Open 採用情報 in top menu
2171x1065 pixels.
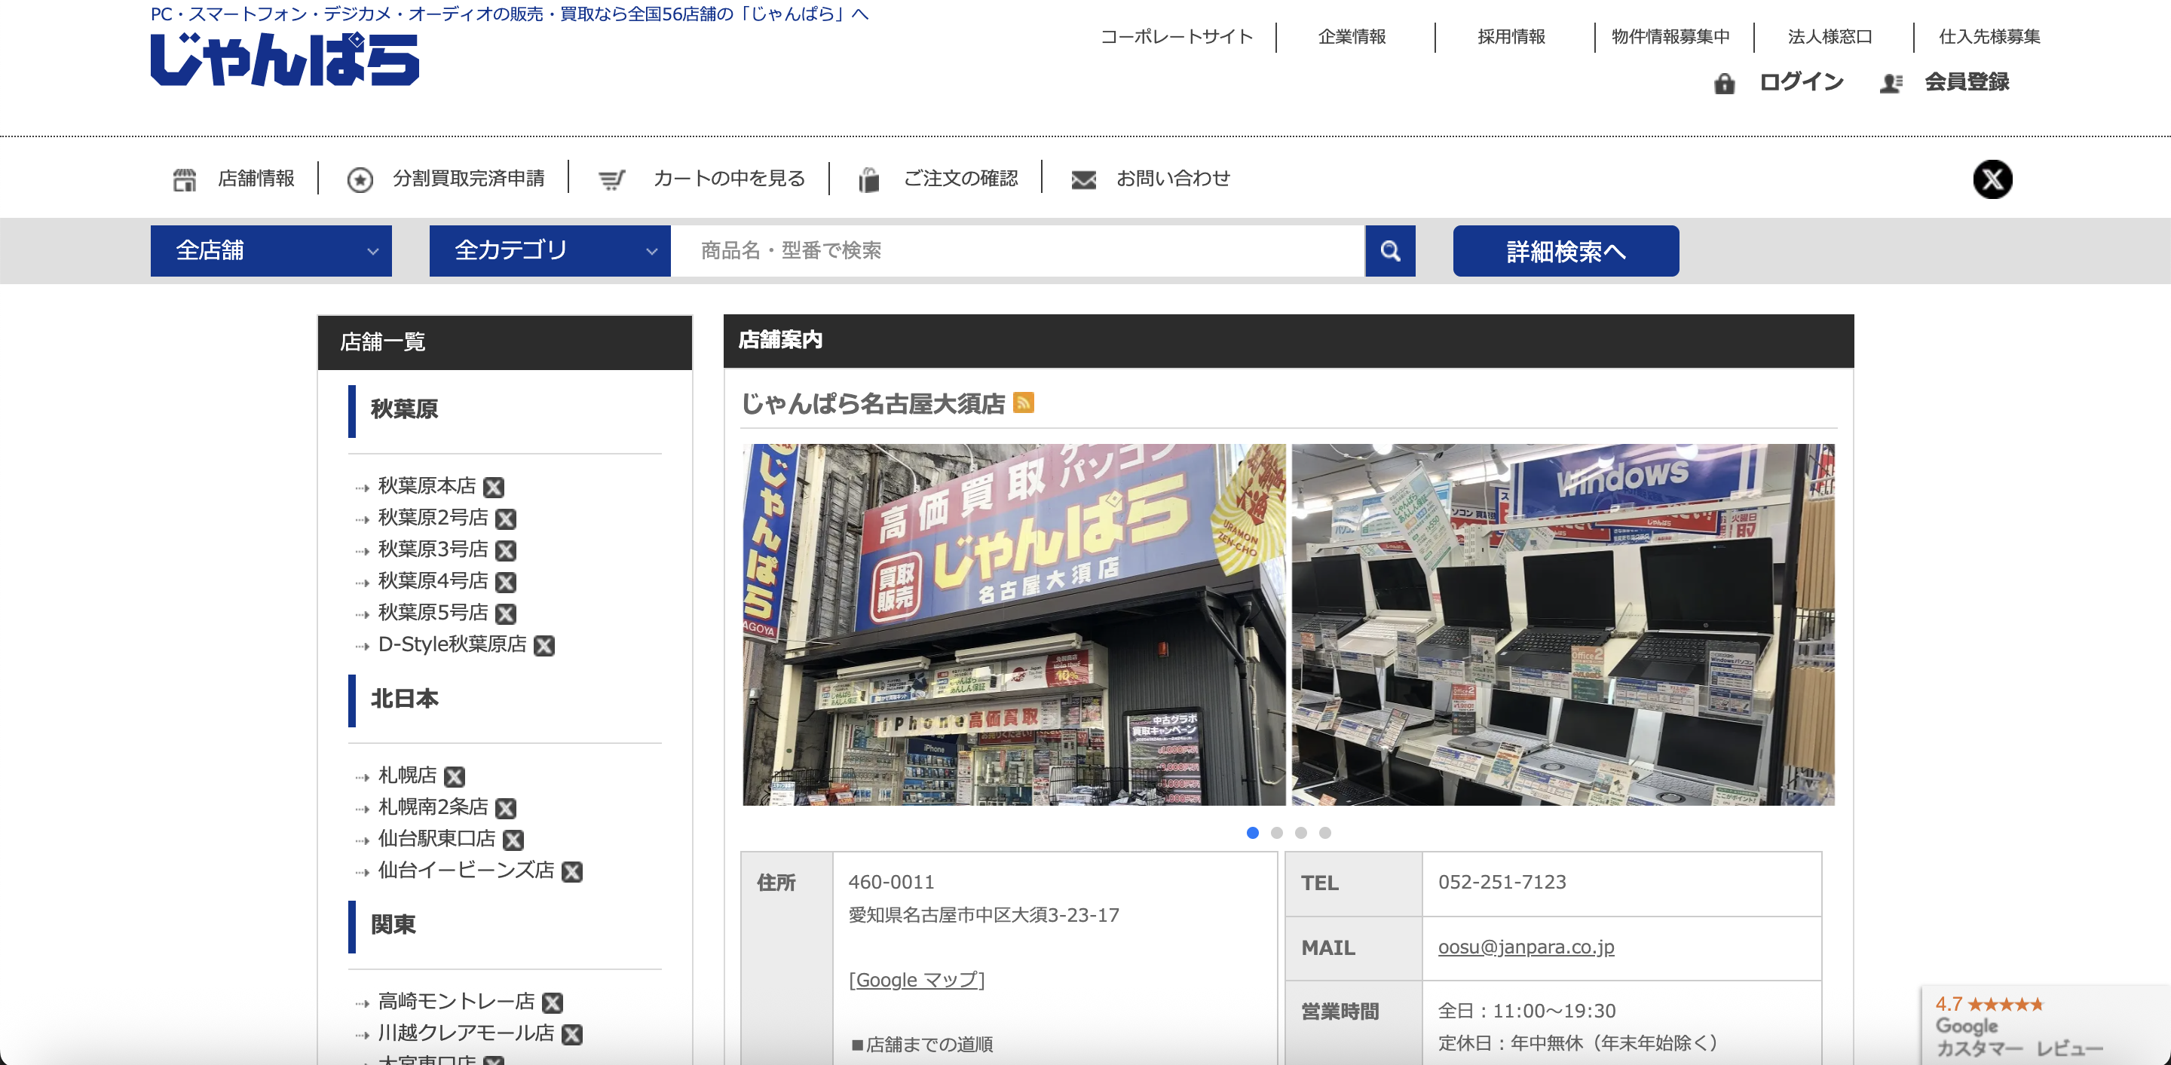point(1511,36)
